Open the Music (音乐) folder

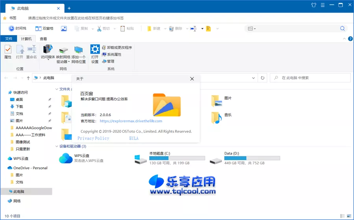click(216, 118)
